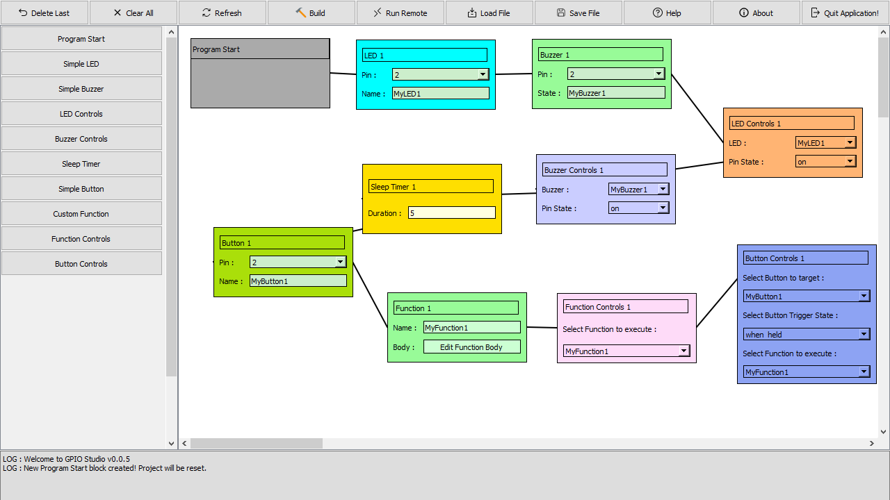Image resolution: width=890 pixels, height=500 pixels.
Task: Select the Duration field in Sleep Timer 1
Action: pyautogui.click(x=451, y=212)
